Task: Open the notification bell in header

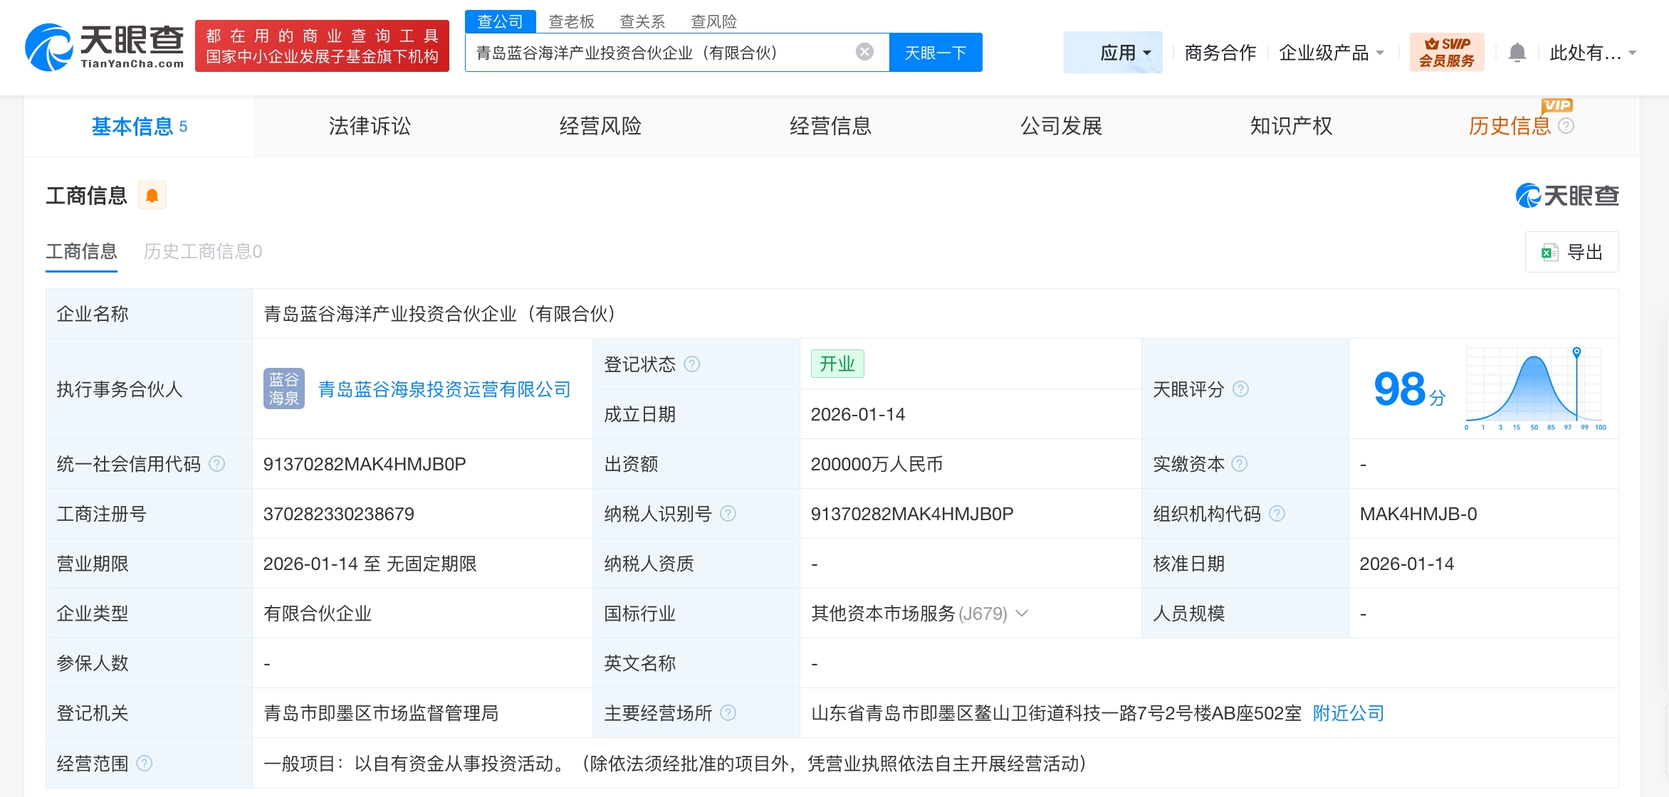Action: coord(1517,53)
